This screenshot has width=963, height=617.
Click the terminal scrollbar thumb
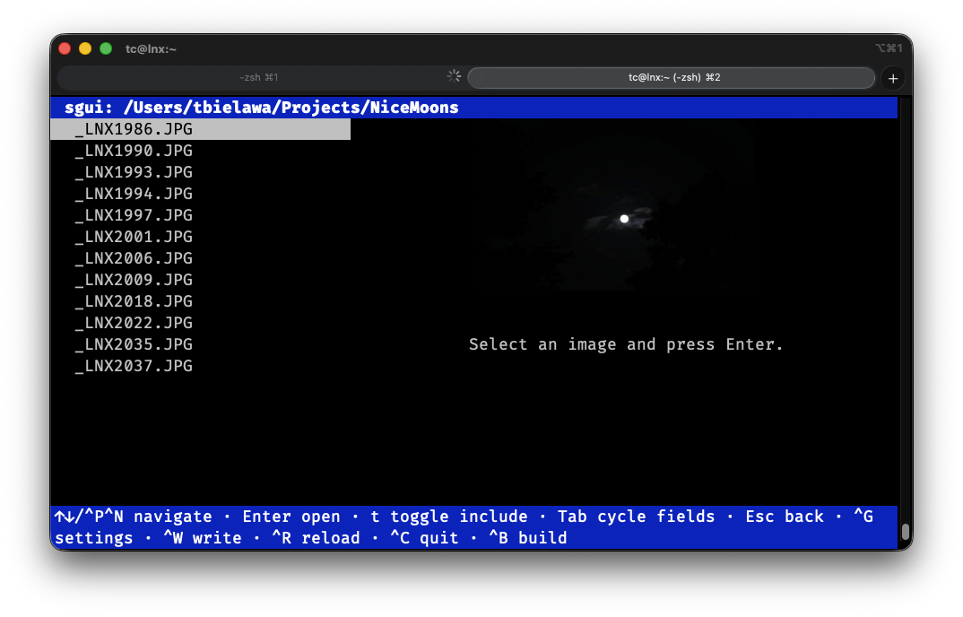click(906, 532)
